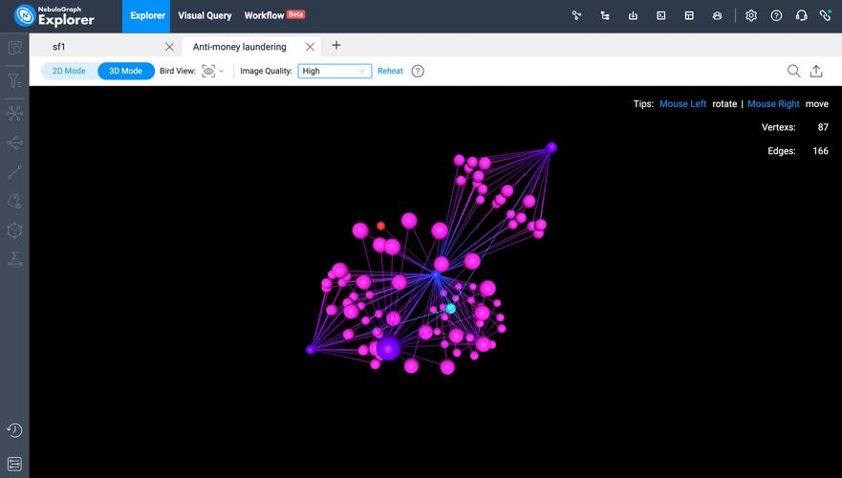This screenshot has height=478, width=842.
Task: Click the Reheat link
Action: point(390,71)
